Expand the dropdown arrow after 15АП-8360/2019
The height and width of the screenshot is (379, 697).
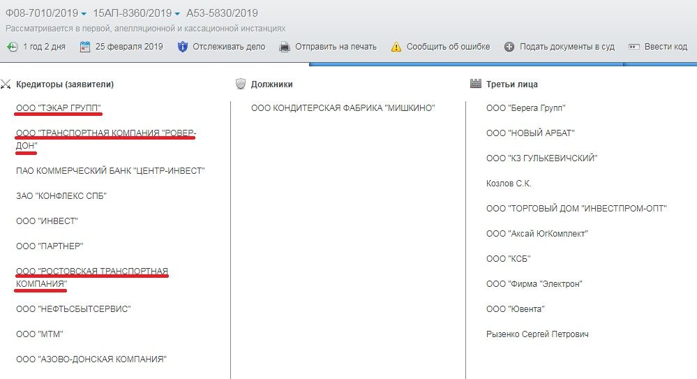point(177,14)
